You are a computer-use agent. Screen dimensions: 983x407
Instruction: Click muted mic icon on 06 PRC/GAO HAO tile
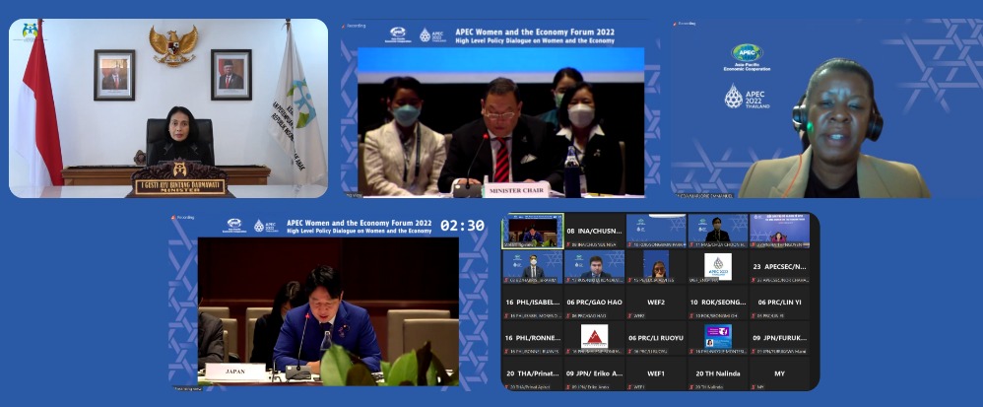click(x=568, y=316)
